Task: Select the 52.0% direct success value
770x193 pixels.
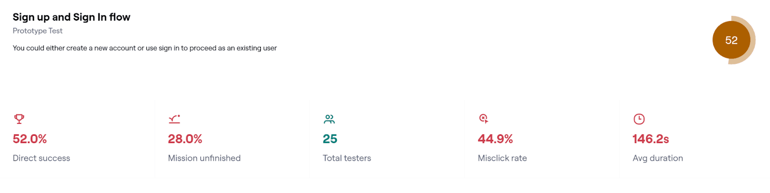Action: (x=30, y=139)
